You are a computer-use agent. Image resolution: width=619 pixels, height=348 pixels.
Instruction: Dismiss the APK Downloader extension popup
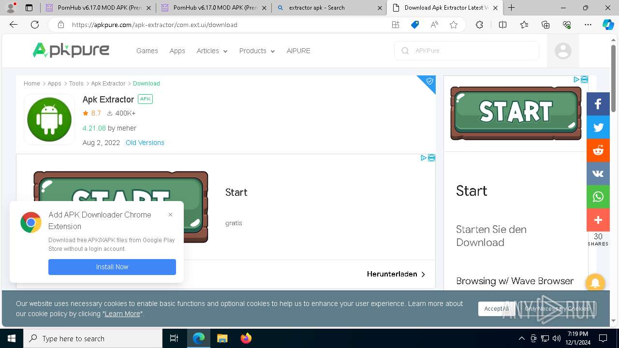(170, 215)
